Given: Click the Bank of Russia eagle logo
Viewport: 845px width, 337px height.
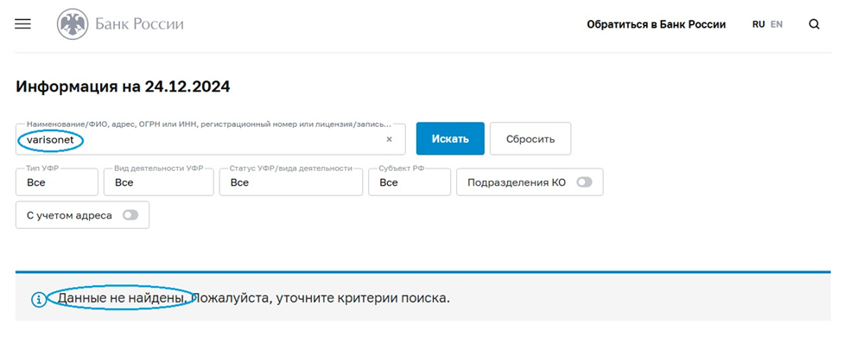Looking at the screenshot, I should click(73, 24).
